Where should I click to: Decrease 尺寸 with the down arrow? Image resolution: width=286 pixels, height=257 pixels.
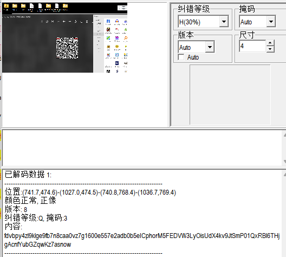[270, 49]
